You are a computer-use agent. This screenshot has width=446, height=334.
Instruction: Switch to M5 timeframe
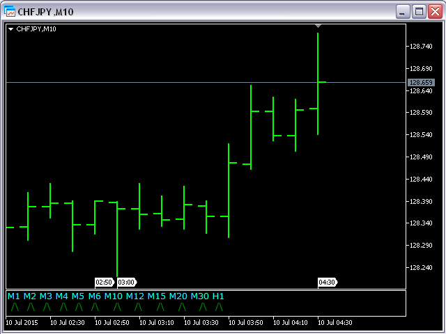(77, 296)
